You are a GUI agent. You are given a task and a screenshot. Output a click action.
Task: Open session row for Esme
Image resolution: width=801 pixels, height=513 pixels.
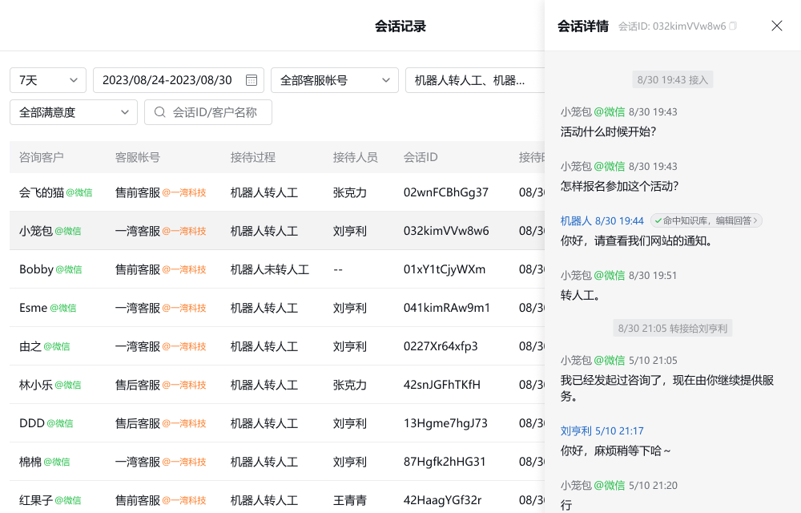34,308
